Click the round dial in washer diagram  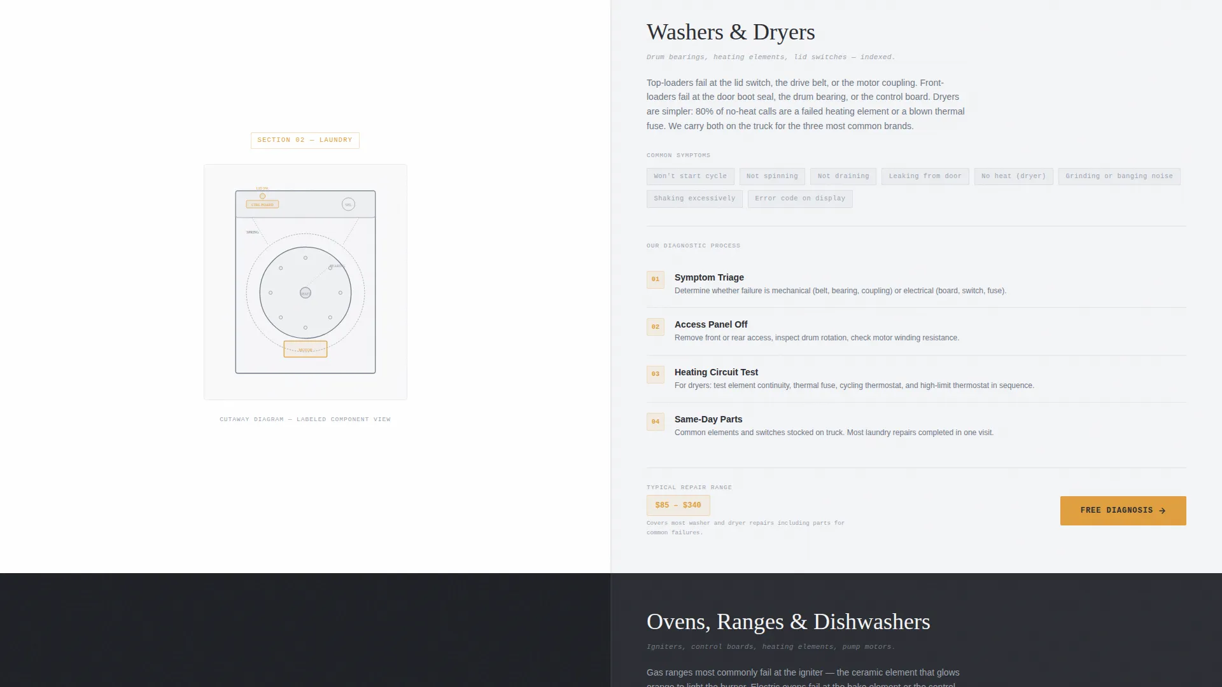(x=348, y=204)
